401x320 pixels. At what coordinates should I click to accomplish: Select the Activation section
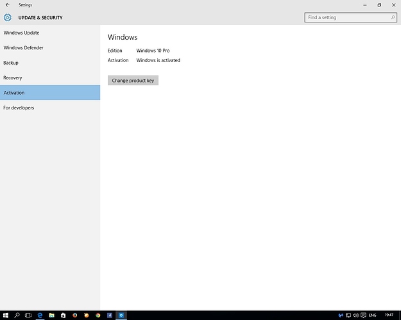click(50, 93)
